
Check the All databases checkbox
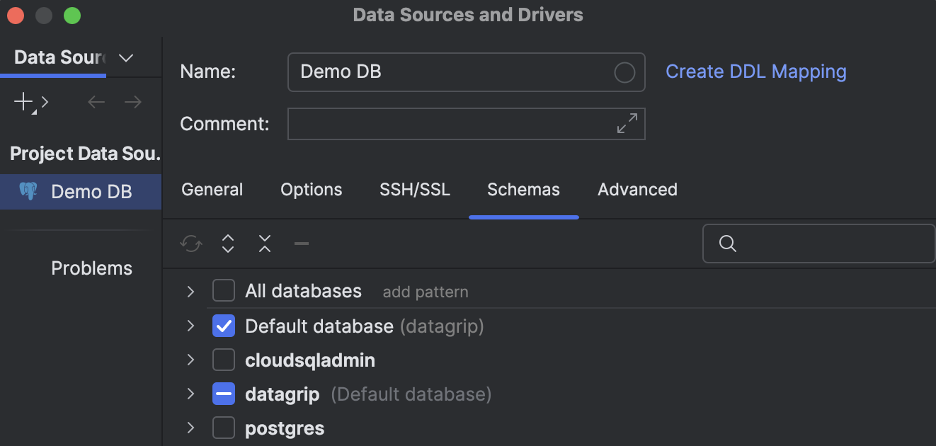click(x=224, y=290)
